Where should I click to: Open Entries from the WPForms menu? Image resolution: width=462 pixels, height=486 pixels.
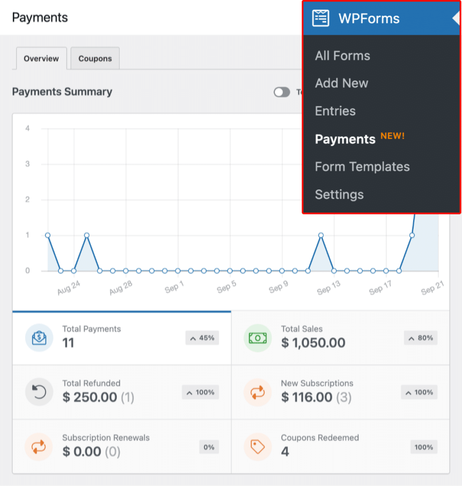coord(335,111)
